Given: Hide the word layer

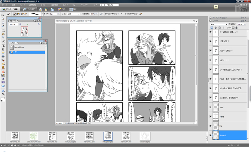Looking at the screenshot, I should [x=211, y=107].
